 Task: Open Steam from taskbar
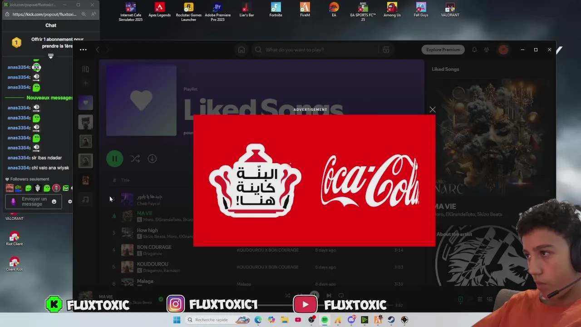[391, 320]
